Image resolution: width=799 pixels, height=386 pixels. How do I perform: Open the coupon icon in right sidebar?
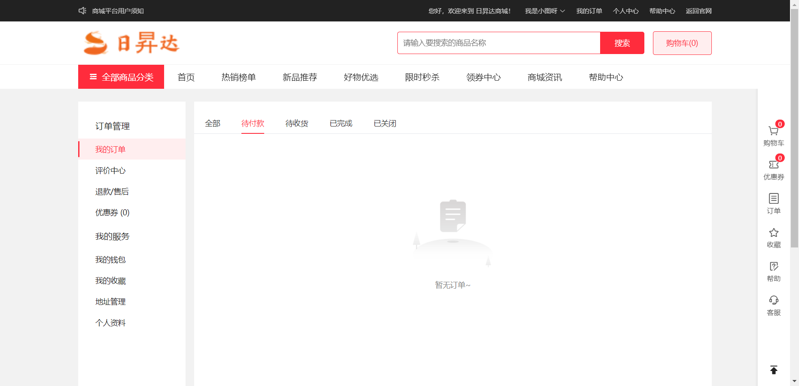[x=773, y=165]
